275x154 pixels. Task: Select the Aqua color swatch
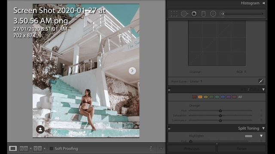tap(217, 97)
